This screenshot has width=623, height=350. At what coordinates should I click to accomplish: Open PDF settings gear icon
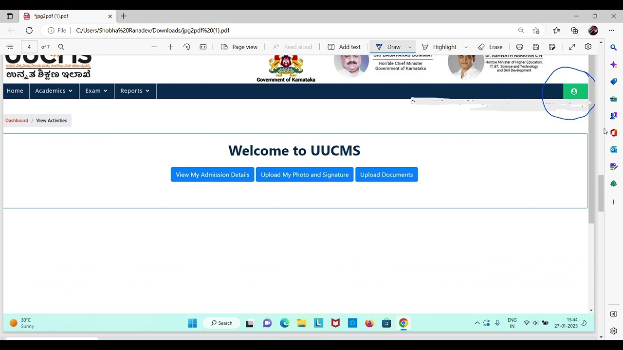(x=588, y=47)
